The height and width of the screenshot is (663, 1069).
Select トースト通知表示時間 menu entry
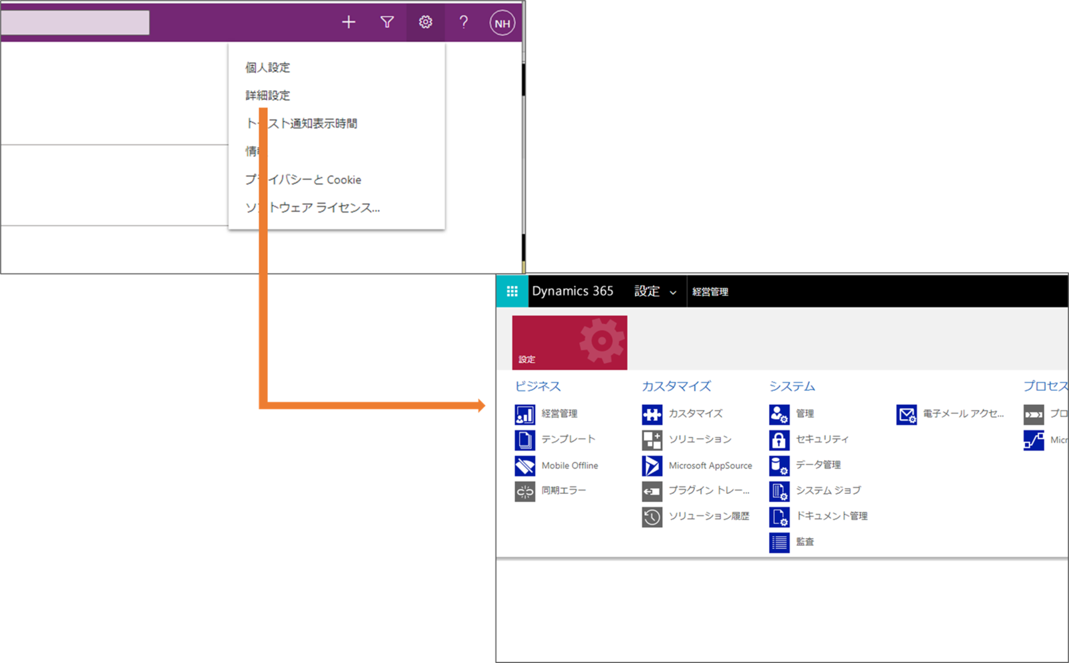[x=301, y=124]
